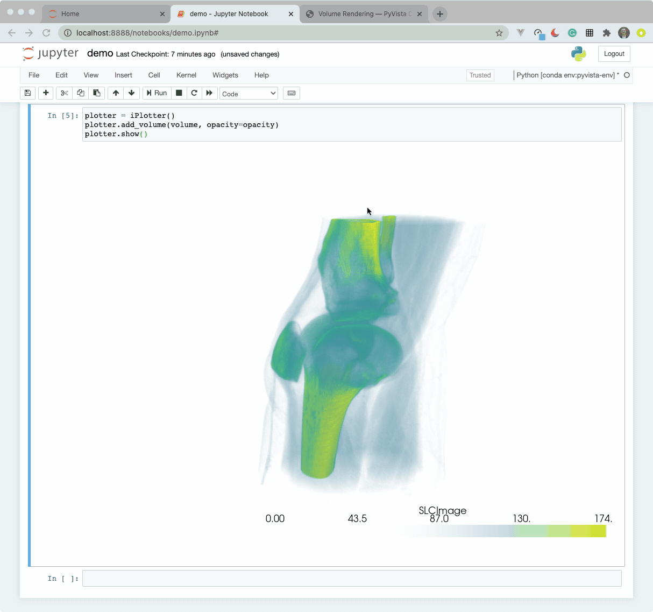This screenshot has height=612, width=653.
Task: Open the browser extensions puzzle icon
Action: click(x=607, y=33)
